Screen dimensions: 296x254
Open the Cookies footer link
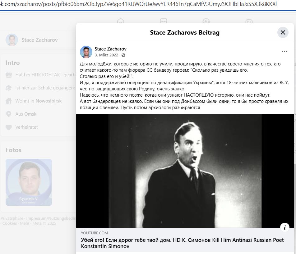tap(10, 223)
